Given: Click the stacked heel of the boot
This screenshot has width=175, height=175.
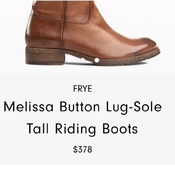Looking at the screenshot, I should pos(45,56).
